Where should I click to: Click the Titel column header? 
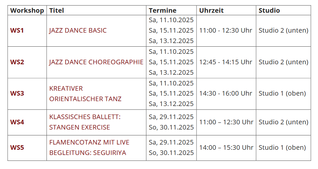point(57,10)
